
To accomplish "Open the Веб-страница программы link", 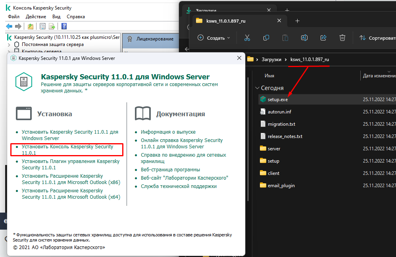I will [170, 170].
